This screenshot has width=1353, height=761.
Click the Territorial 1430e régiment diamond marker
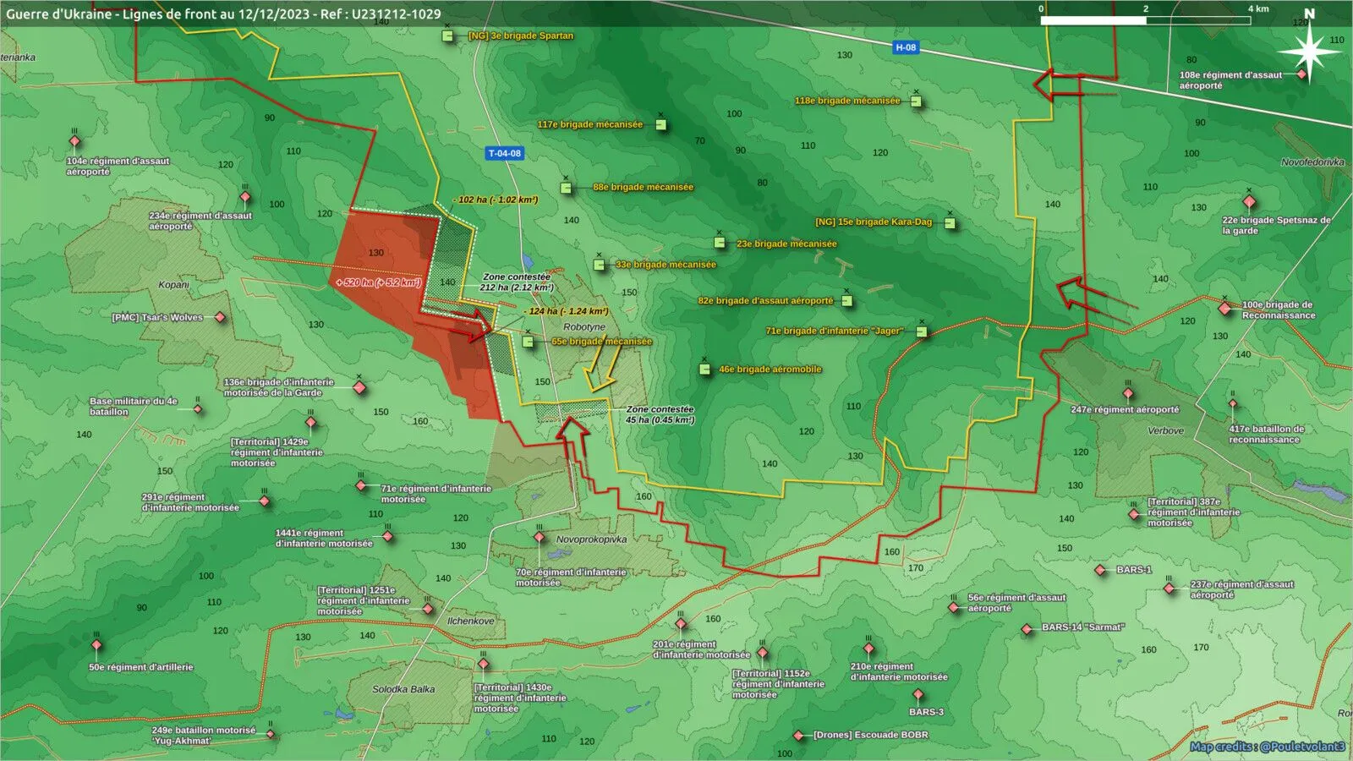click(484, 665)
